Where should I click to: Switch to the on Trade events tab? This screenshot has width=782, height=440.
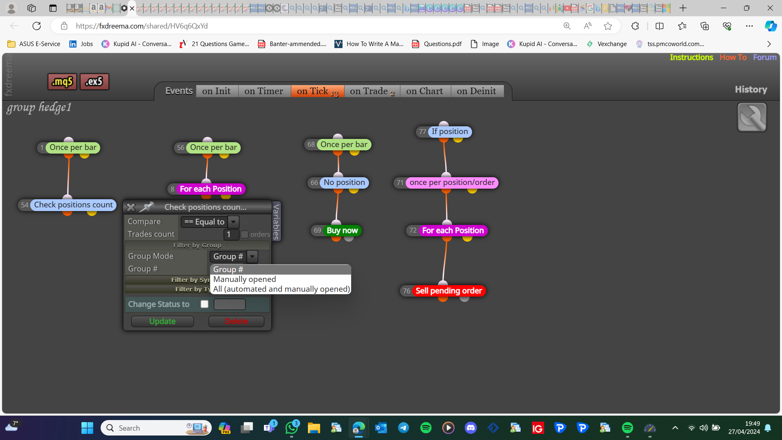(372, 91)
